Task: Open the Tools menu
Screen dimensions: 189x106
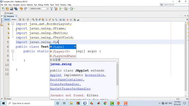Action: [57, 5]
